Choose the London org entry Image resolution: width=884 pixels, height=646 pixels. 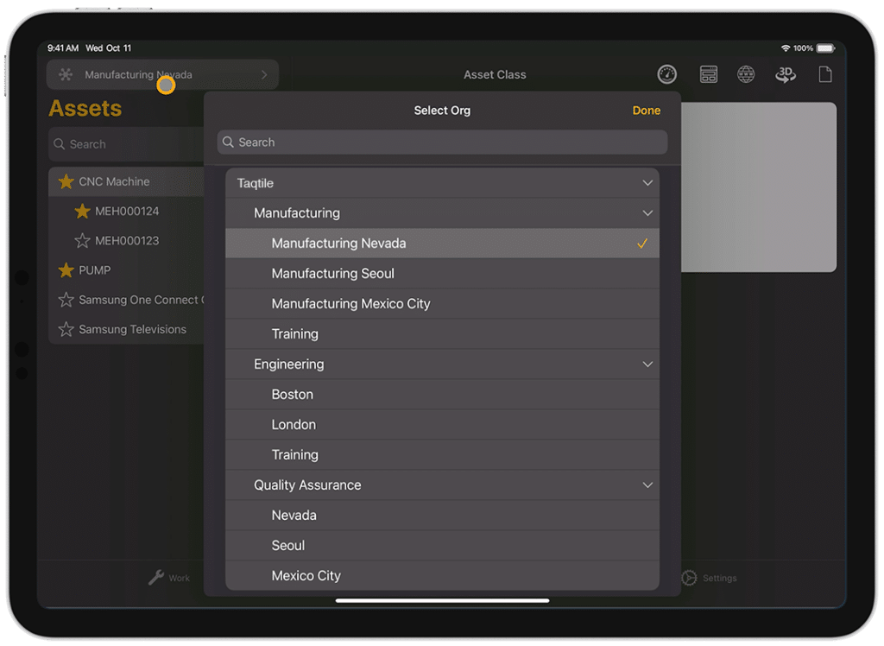(294, 425)
